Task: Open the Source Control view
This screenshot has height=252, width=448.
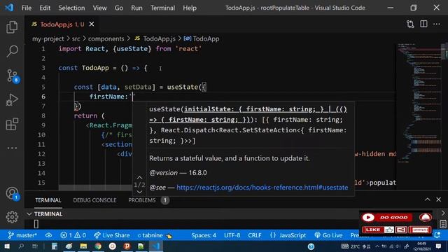Action: click(12, 76)
